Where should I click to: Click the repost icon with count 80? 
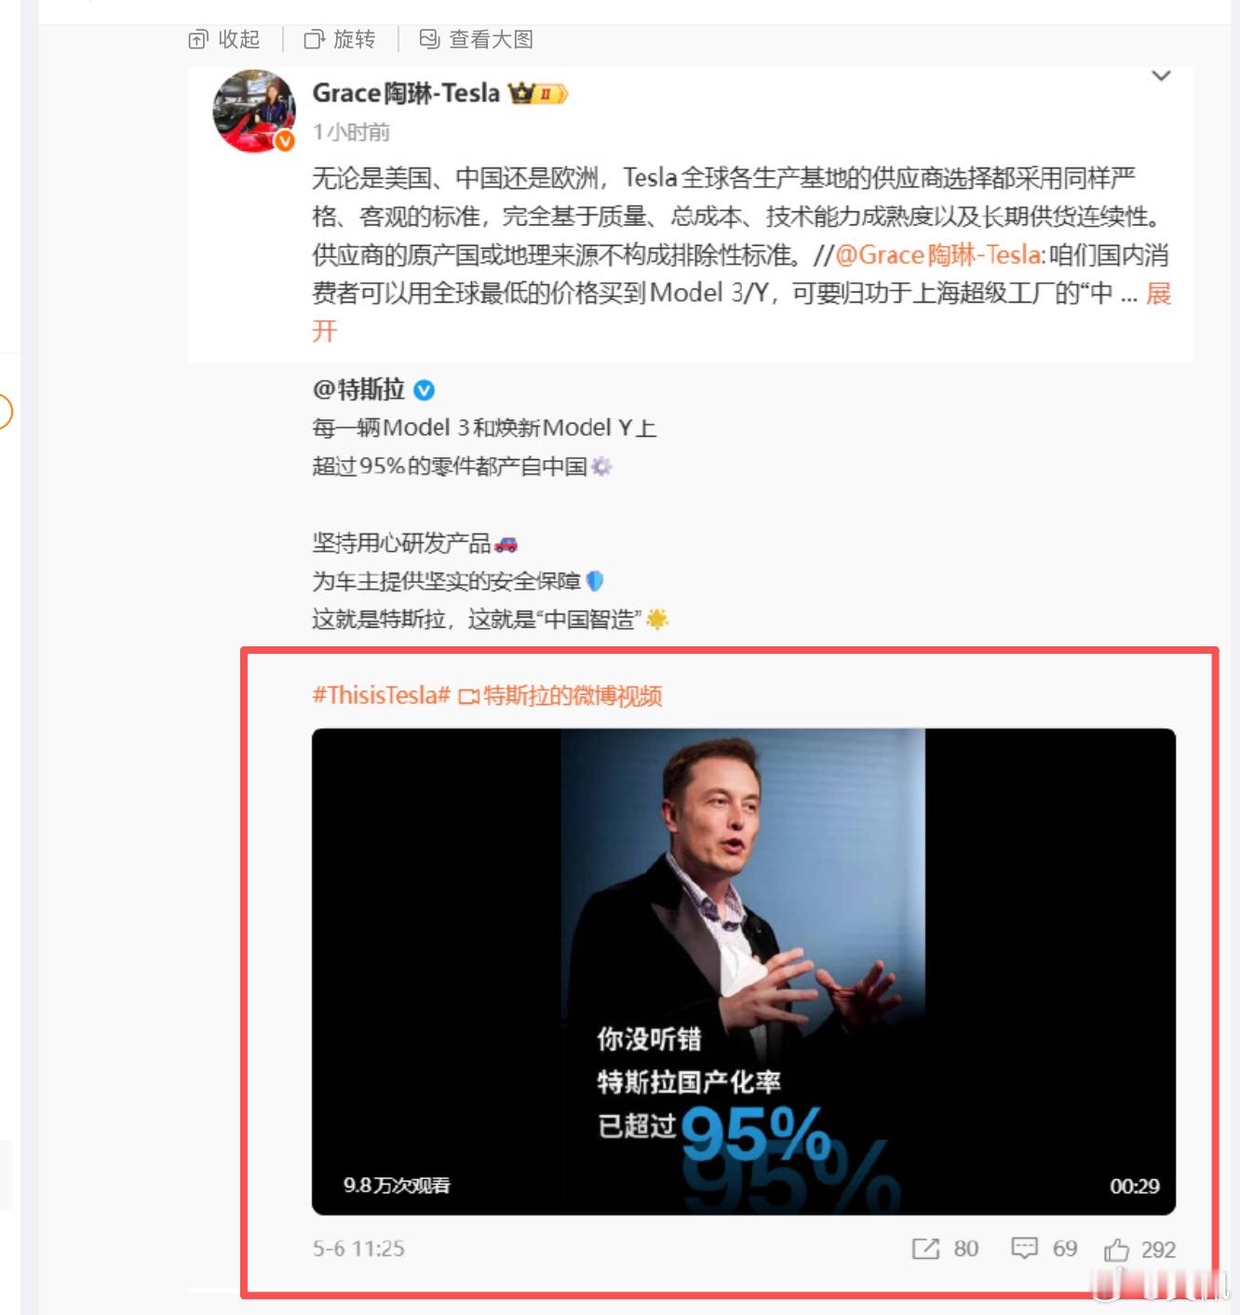pos(925,1249)
